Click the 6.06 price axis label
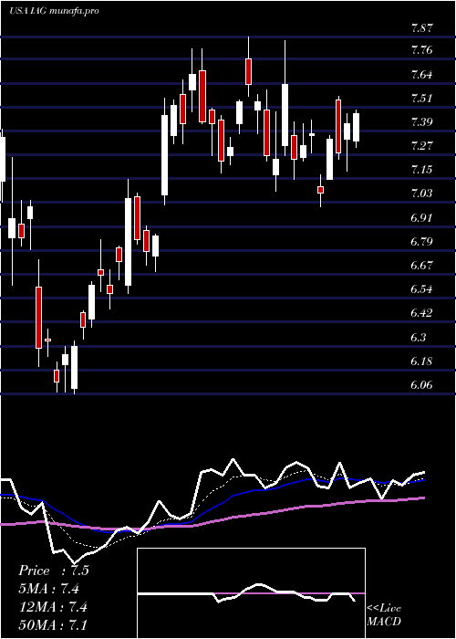The width and height of the screenshot is (456, 639). click(422, 385)
